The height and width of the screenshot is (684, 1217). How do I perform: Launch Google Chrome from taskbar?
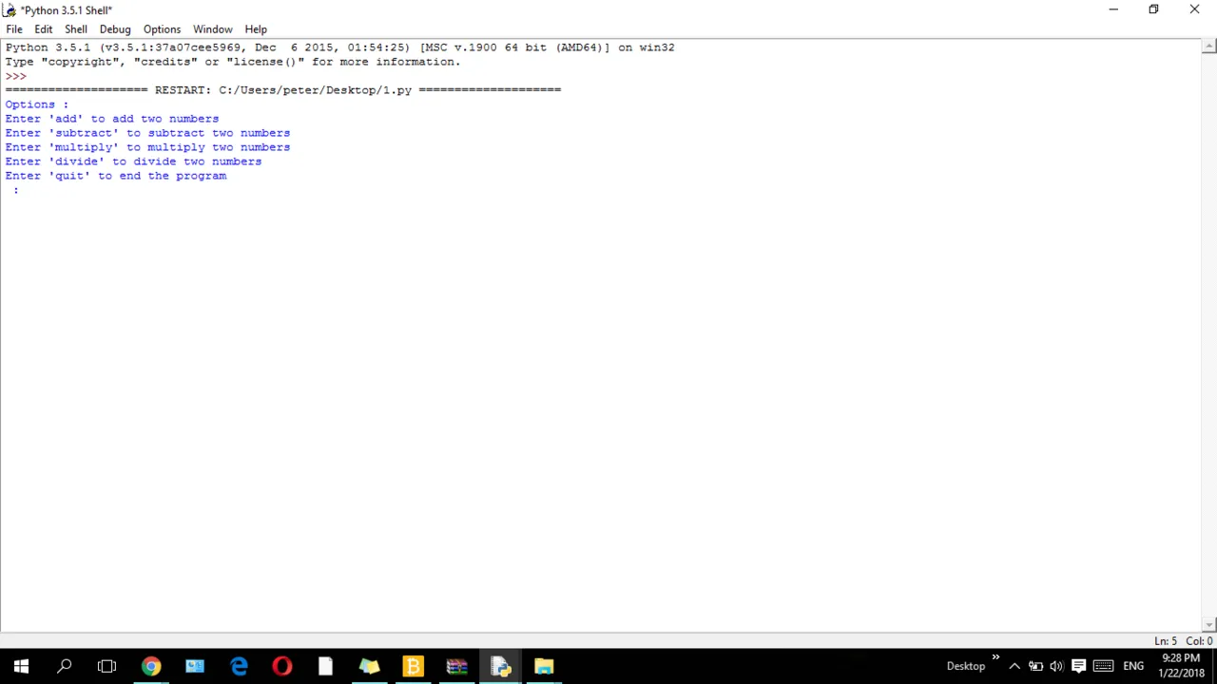151,666
